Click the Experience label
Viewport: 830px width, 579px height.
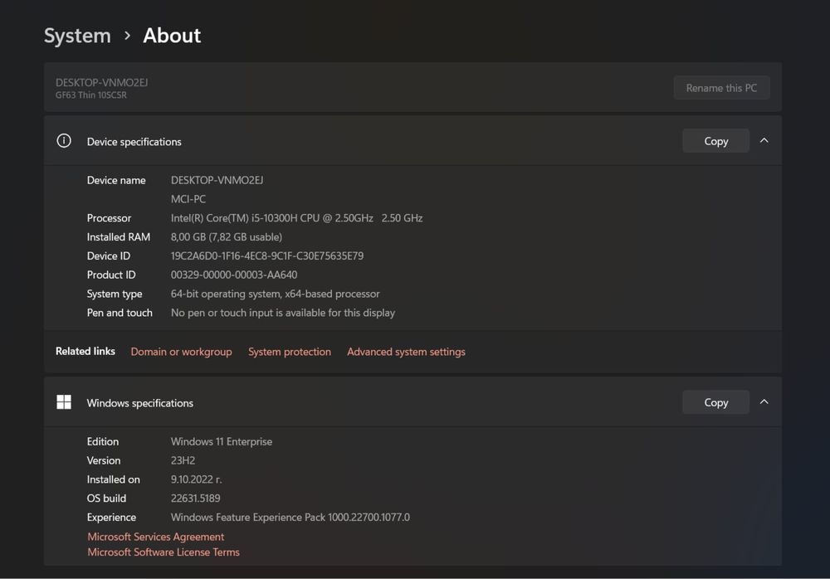tap(111, 517)
